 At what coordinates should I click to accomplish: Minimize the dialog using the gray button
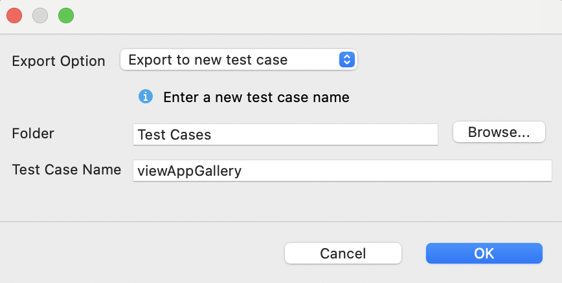pos(40,16)
